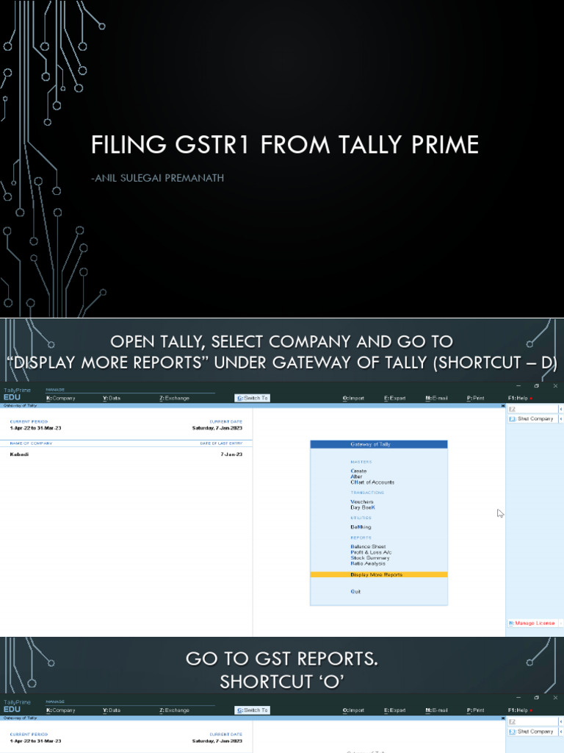Restore Tally window in GST Reports slide
The width and height of the screenshot is (564, 753).
click(x=537, y=698)
